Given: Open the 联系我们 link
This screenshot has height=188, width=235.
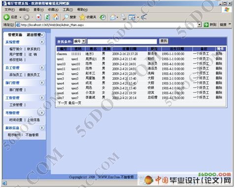Looking at the screenshot, I should pyautogui.click(x=34, y=49).
